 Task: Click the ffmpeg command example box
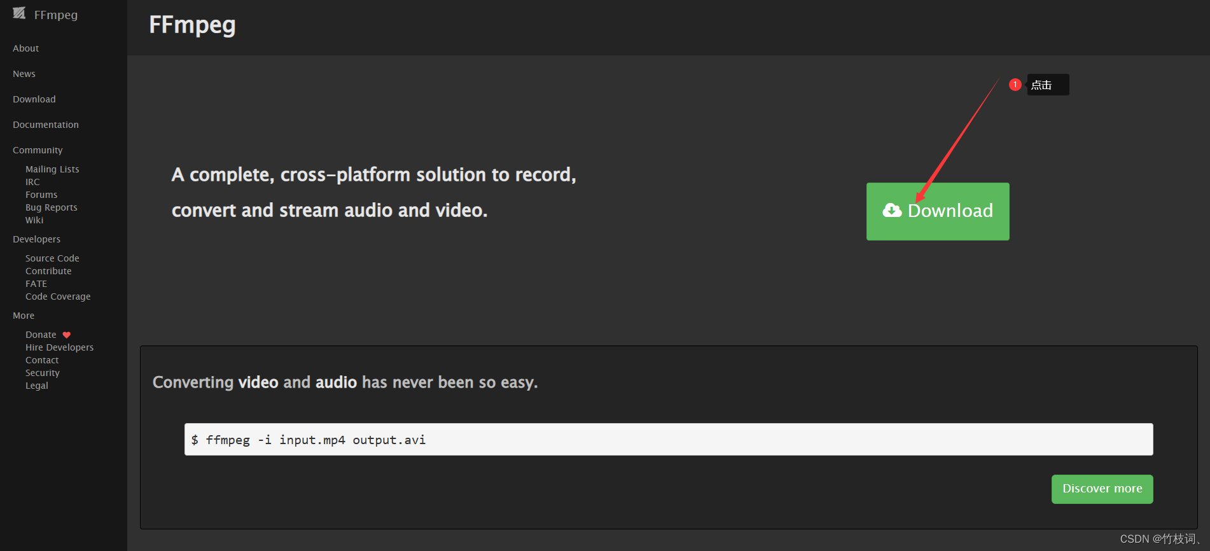[669, 440]
